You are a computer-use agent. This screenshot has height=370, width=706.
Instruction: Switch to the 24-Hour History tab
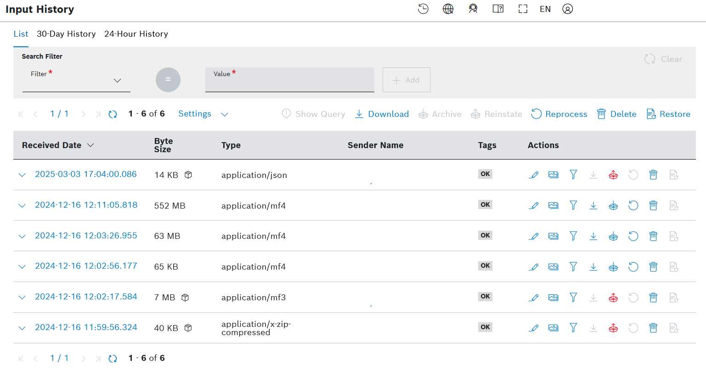[136, 34]
